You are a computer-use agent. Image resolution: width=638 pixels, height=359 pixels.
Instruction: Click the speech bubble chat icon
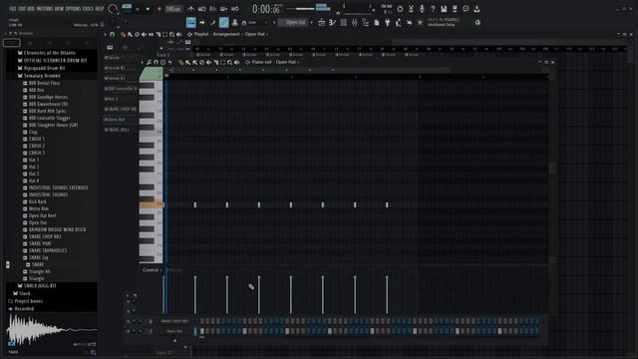[466, 9]
